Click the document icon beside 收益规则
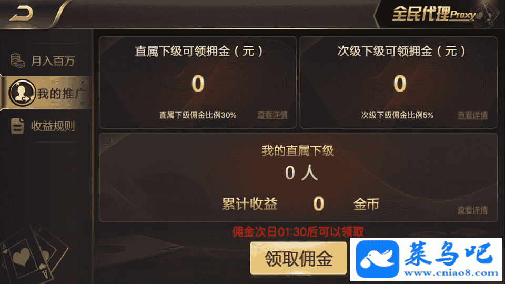Image resolution: width=505 pixels, height=284 pixels. [x=17, y=126]
